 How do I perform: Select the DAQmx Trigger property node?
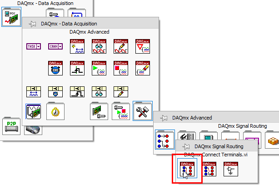pyautogui.click(x=77, y=92)
